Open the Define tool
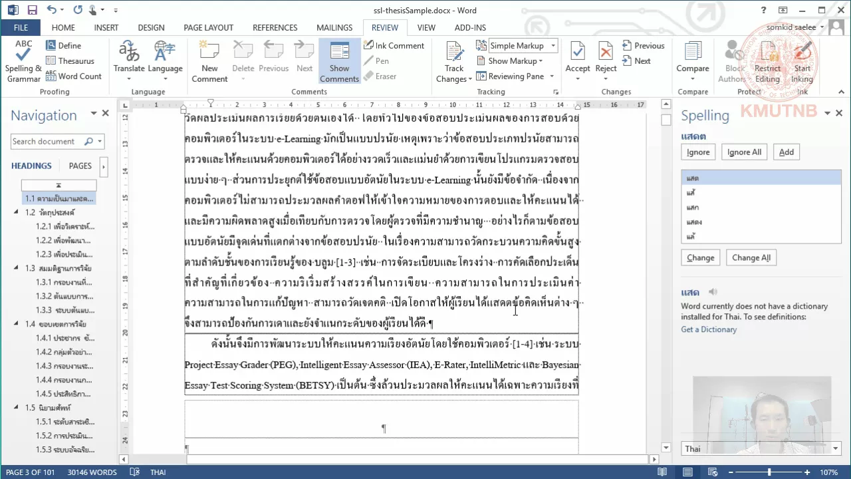The height and width of the screenshot is (479, 851). tap(63, 45)
